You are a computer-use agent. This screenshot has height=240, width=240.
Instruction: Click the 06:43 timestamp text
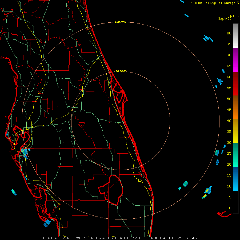[191, 238]
